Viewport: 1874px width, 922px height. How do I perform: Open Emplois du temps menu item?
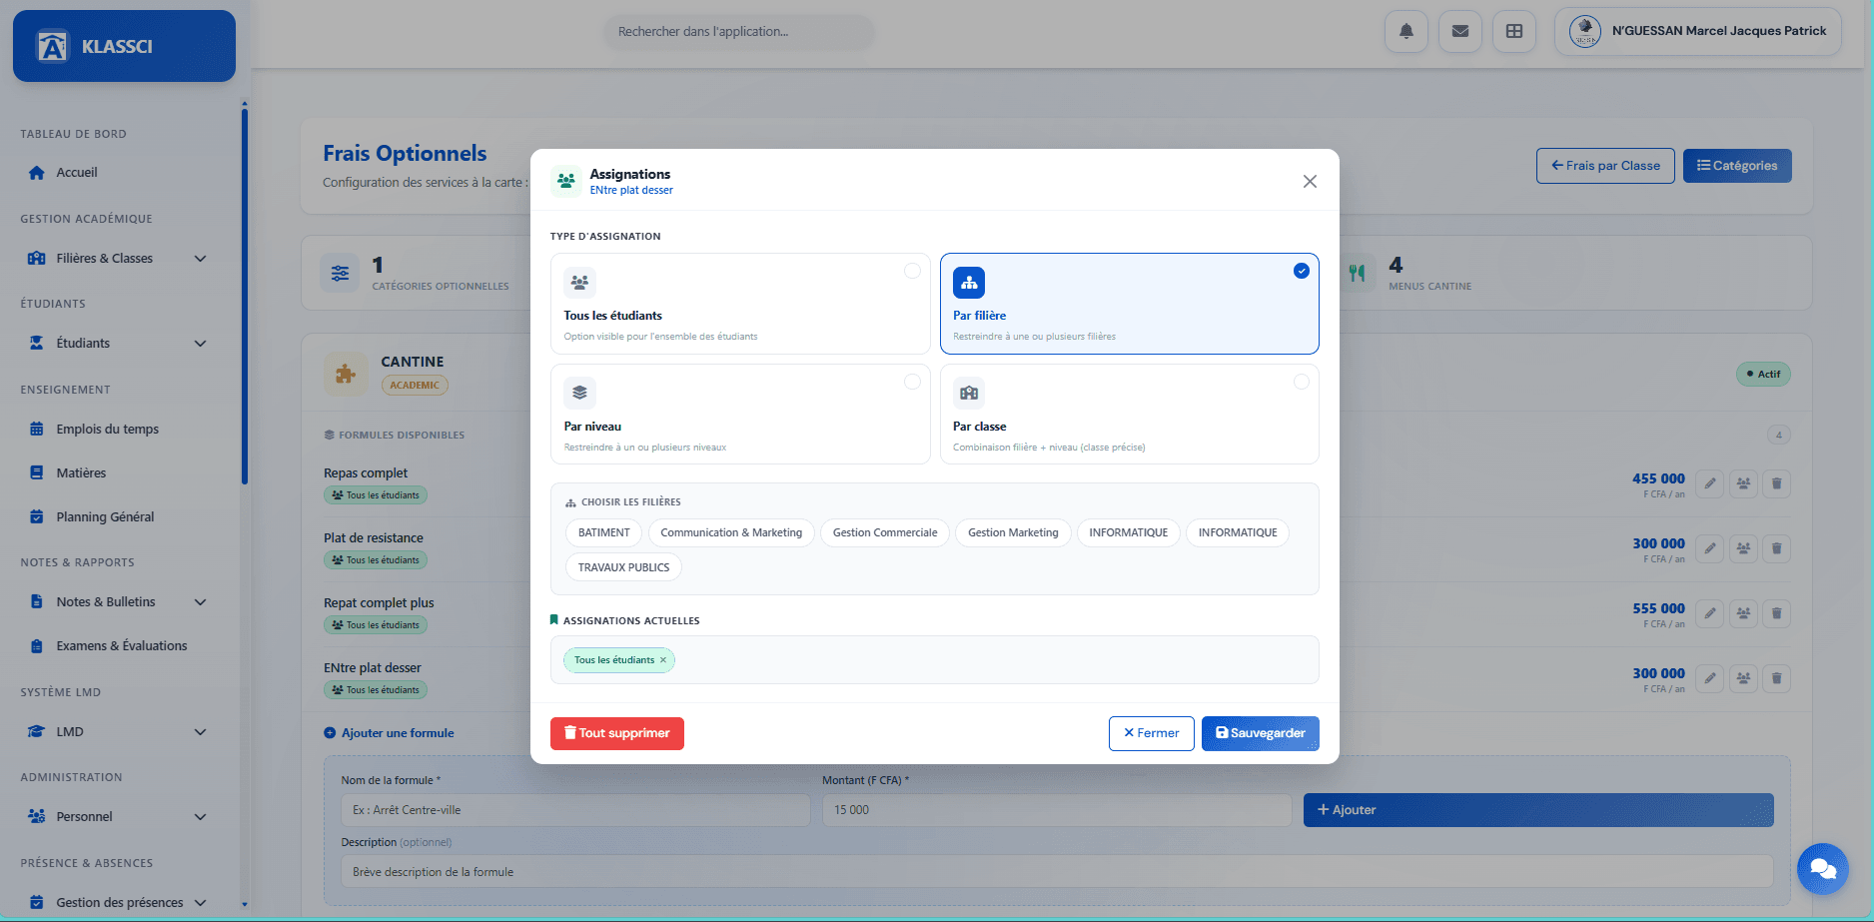[x=107, y=429]
